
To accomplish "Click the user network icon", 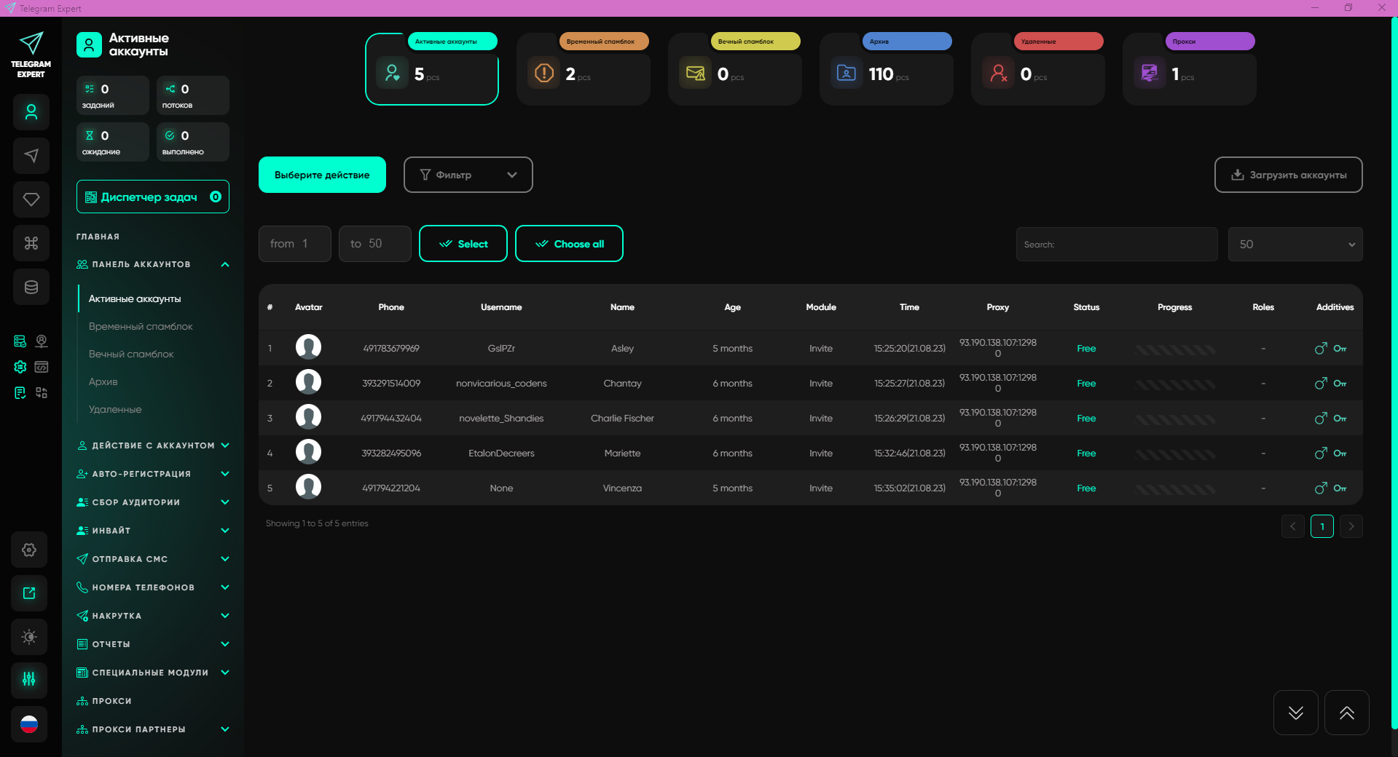I will pyautogui.click(x=42, y=341).
